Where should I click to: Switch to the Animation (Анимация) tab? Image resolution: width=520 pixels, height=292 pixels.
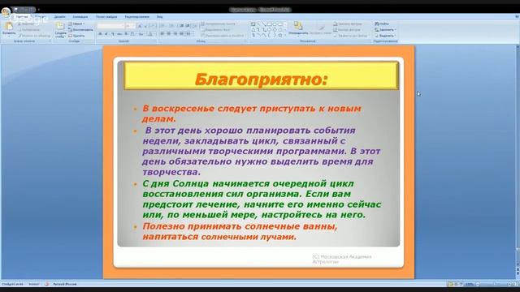pos(80,16)
